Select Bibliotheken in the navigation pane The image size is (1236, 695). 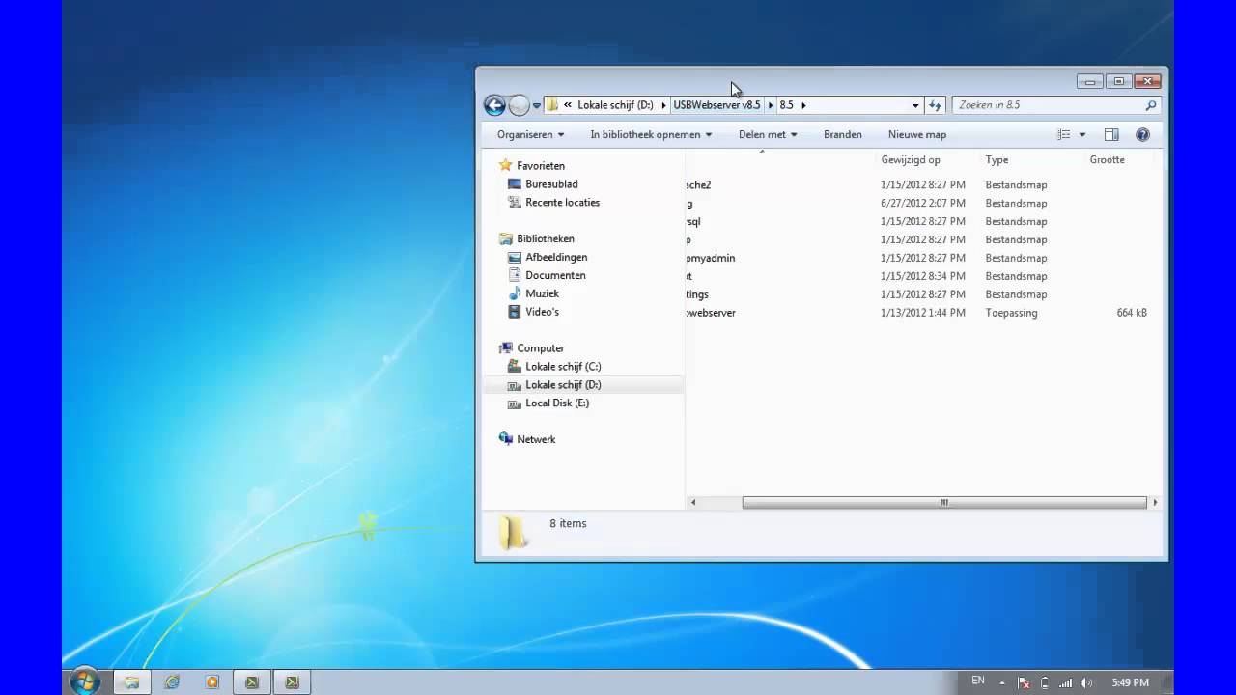pos(546,239)
